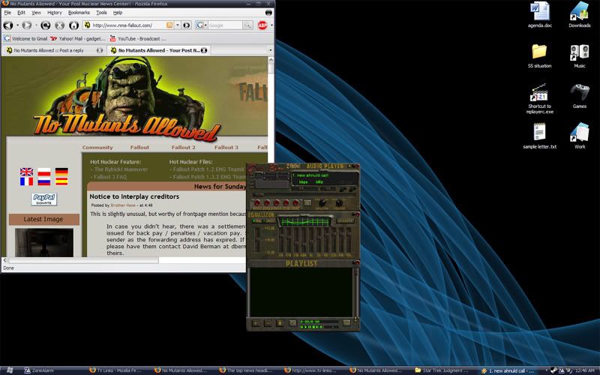
Task: Click the Firefox Forward arrow button
Action: pos(27,25)
